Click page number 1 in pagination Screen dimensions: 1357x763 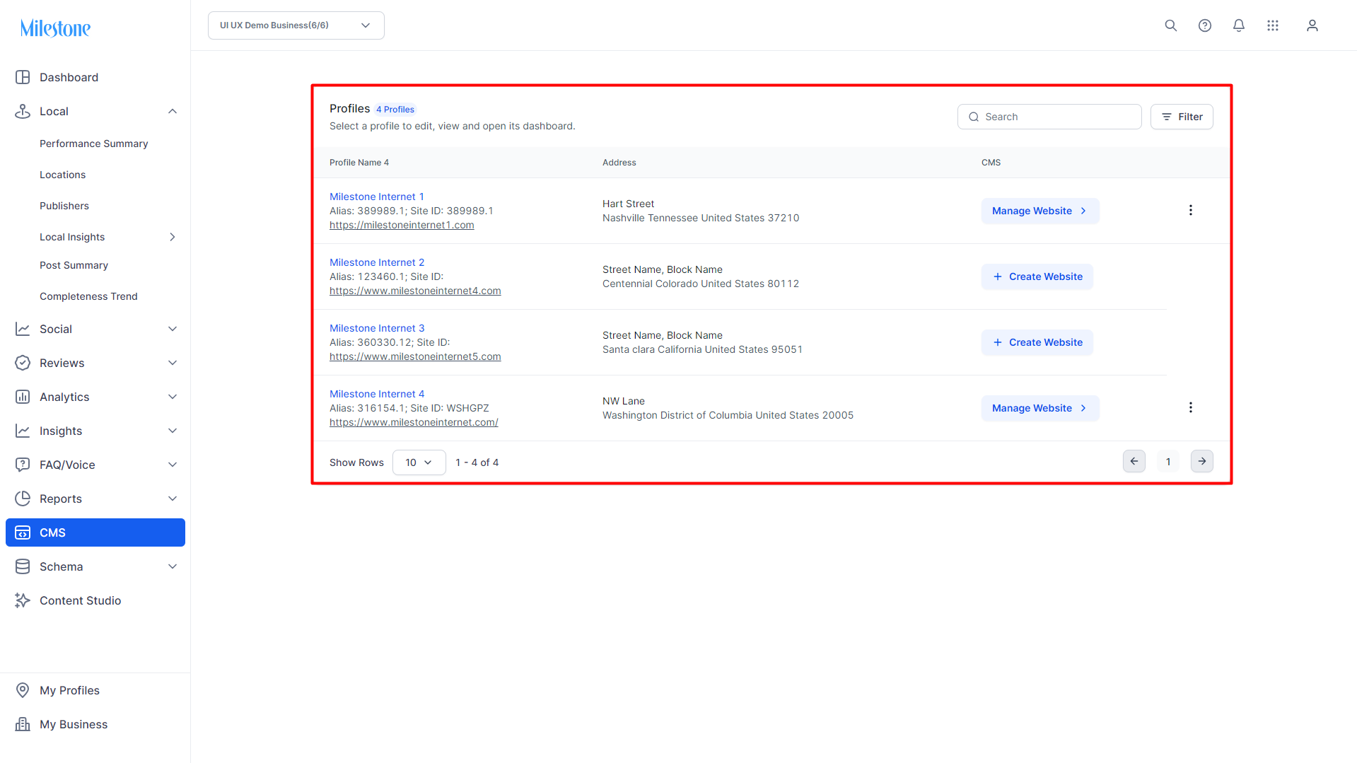tap(1168, 462)
